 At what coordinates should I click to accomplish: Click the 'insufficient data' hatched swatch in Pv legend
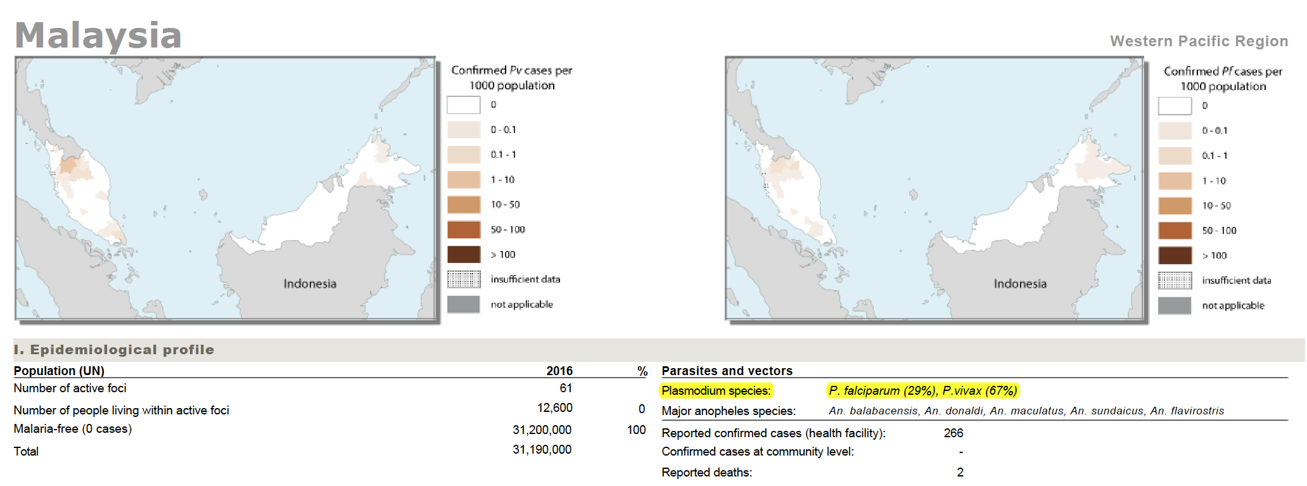pyautogui.click(x=463, y=279)
